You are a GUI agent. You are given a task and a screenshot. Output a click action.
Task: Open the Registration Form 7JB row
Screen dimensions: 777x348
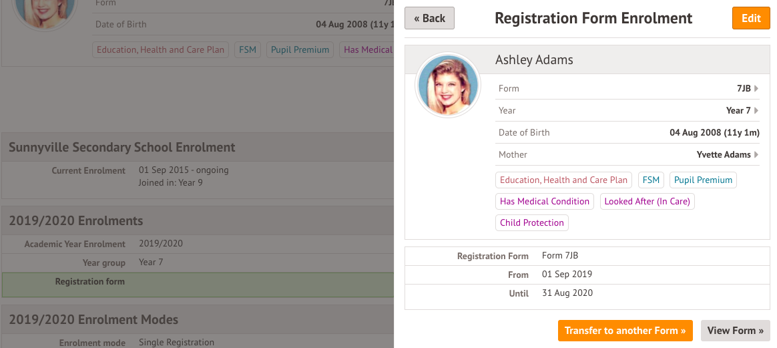coord(587,256)
